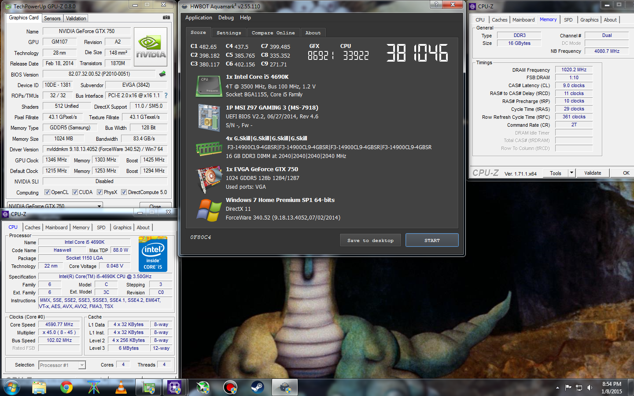Click the CPU chip icon in Aquamark results
The image size is (634, 396).
[209, 86]
